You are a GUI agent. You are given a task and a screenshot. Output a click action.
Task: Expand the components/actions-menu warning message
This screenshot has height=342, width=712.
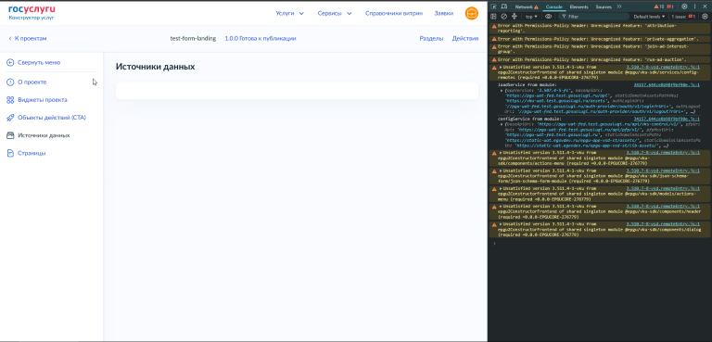[x=501, y=153]
